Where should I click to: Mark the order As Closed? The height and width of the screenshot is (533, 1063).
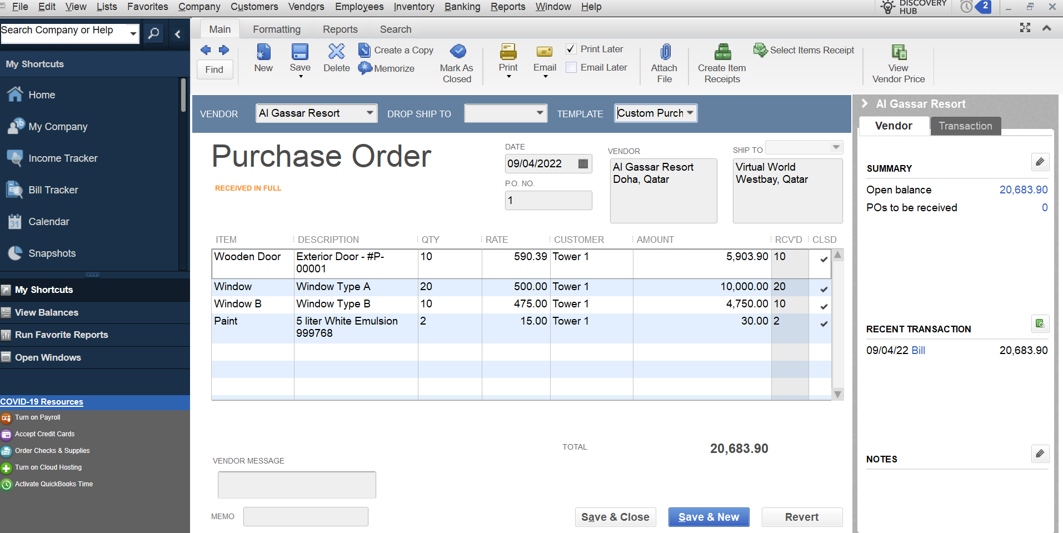point(457,63)
